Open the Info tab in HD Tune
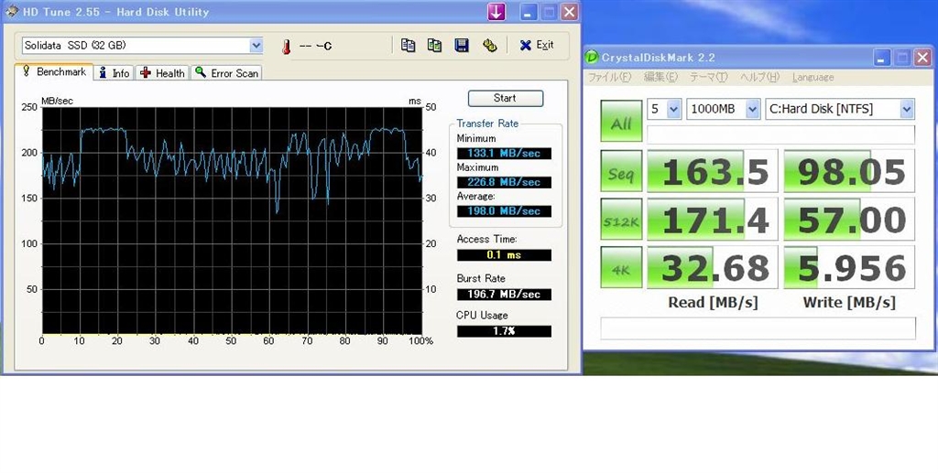This screenshot has width=938, height=473. tap(114, 73)
